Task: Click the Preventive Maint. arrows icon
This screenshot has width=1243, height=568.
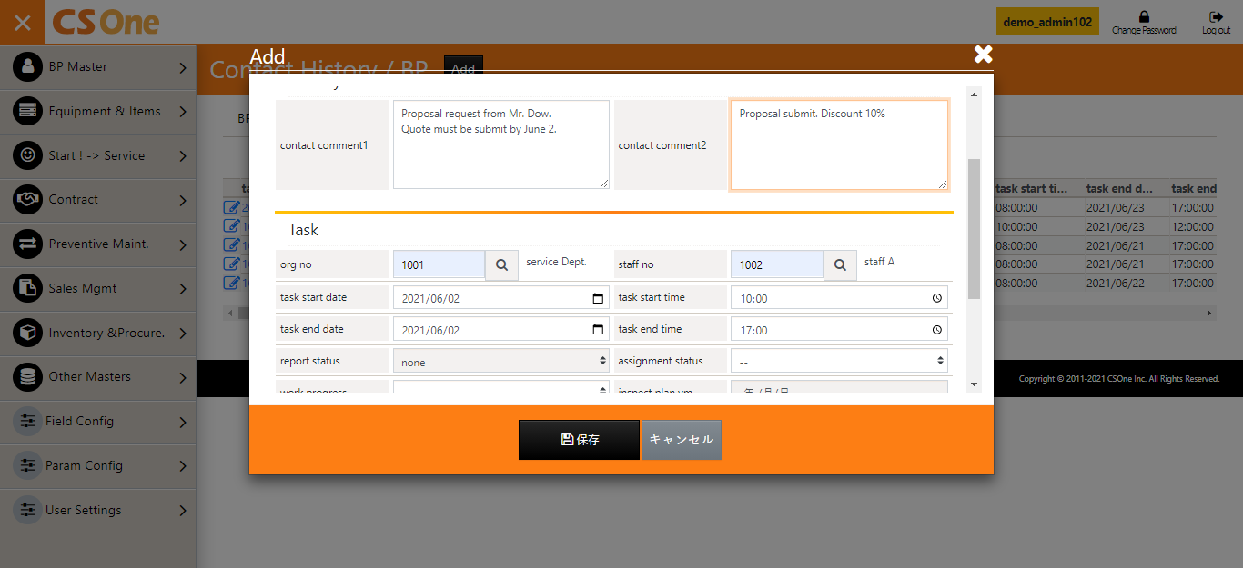Action: point(27,244)
